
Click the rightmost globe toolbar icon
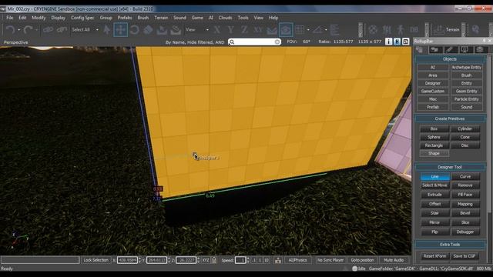(475, 29)
